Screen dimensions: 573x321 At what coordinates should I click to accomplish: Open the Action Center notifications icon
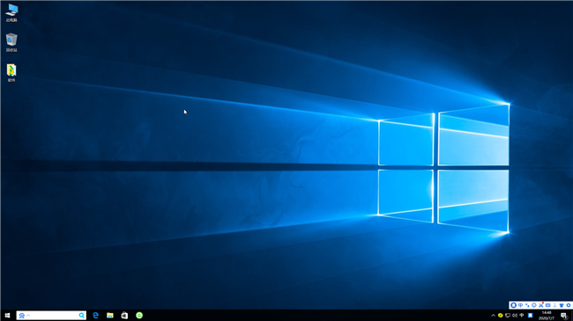(x=564, y=316)
